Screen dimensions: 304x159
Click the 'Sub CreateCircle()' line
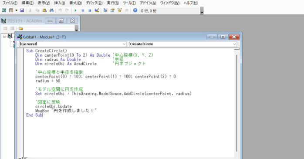point(47,51)
